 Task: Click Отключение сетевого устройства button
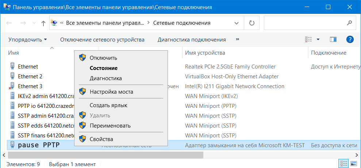[x=102, y=39]
